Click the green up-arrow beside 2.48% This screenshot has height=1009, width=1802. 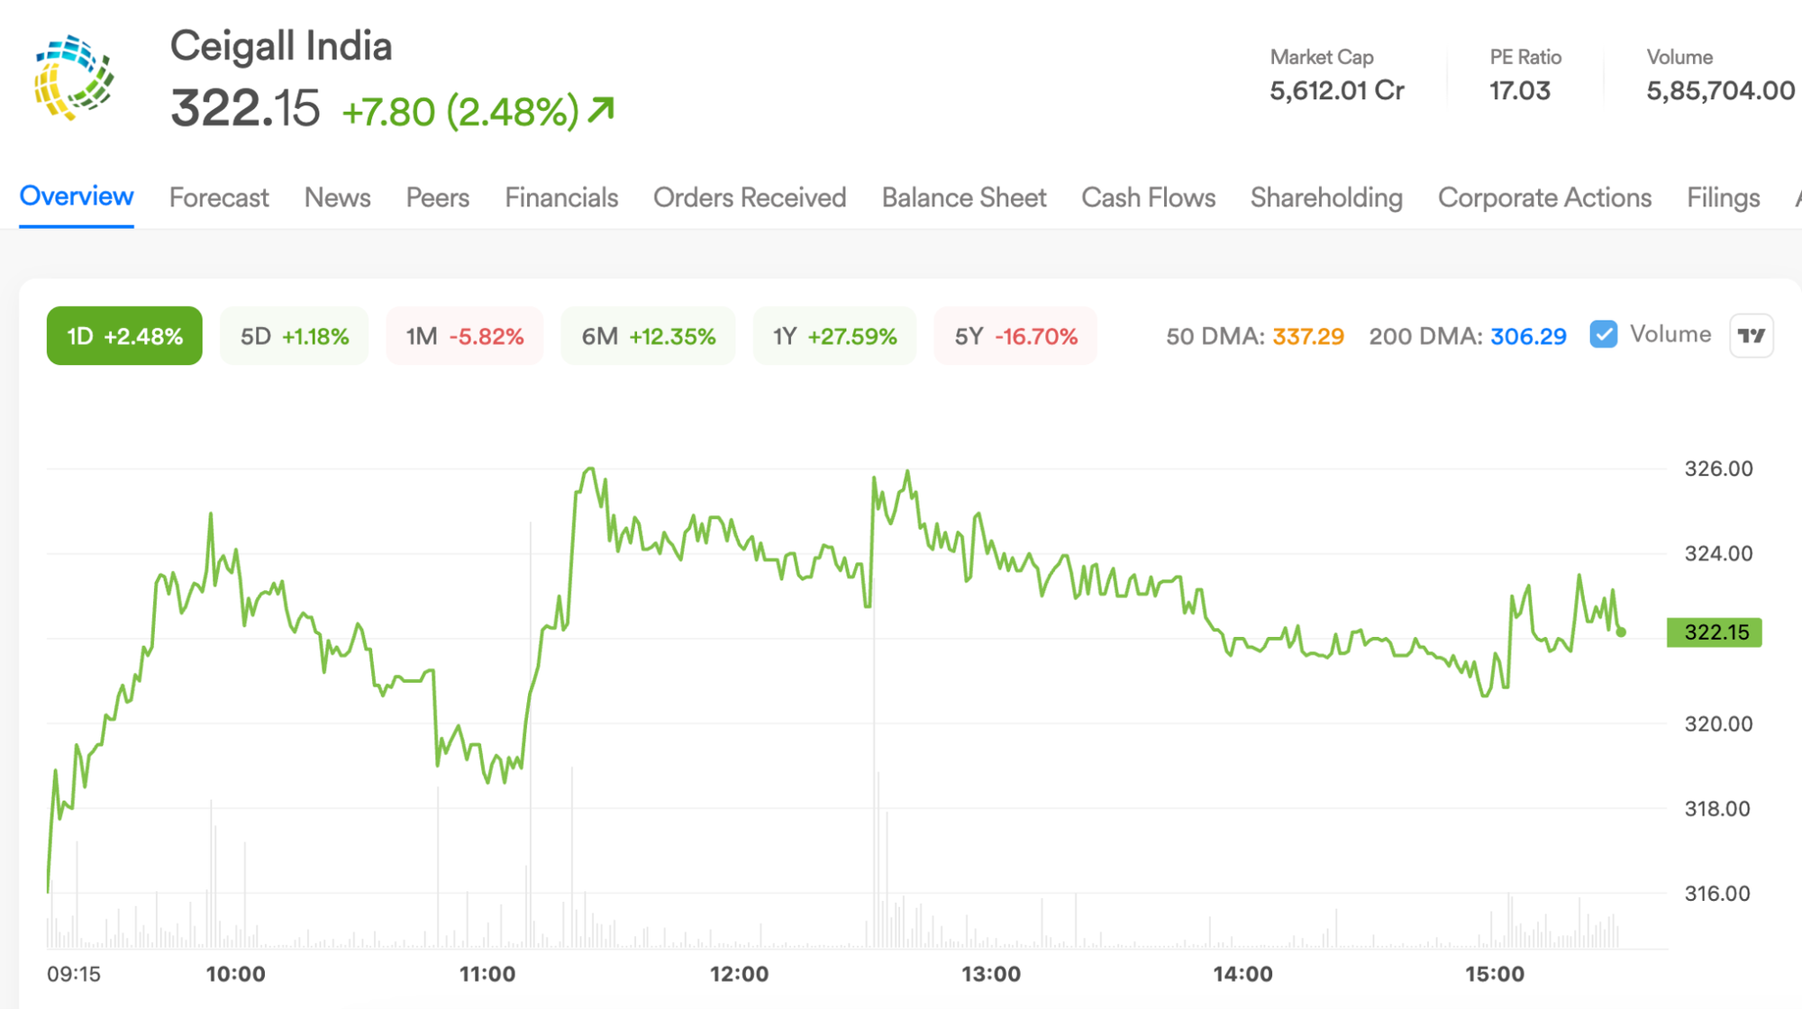pyautogui.click(x=601, y=110)
